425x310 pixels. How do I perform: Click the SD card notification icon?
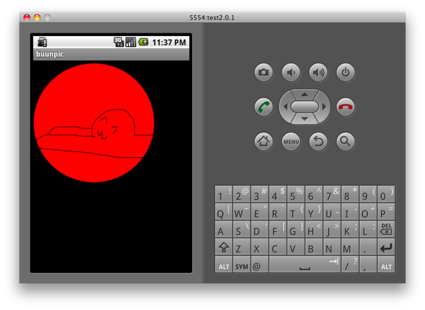tap(42, 42)
